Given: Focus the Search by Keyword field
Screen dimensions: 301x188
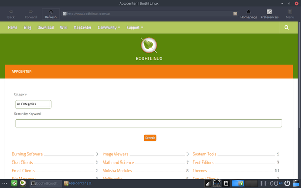Looking at the screenshot, I should (149, 123).
